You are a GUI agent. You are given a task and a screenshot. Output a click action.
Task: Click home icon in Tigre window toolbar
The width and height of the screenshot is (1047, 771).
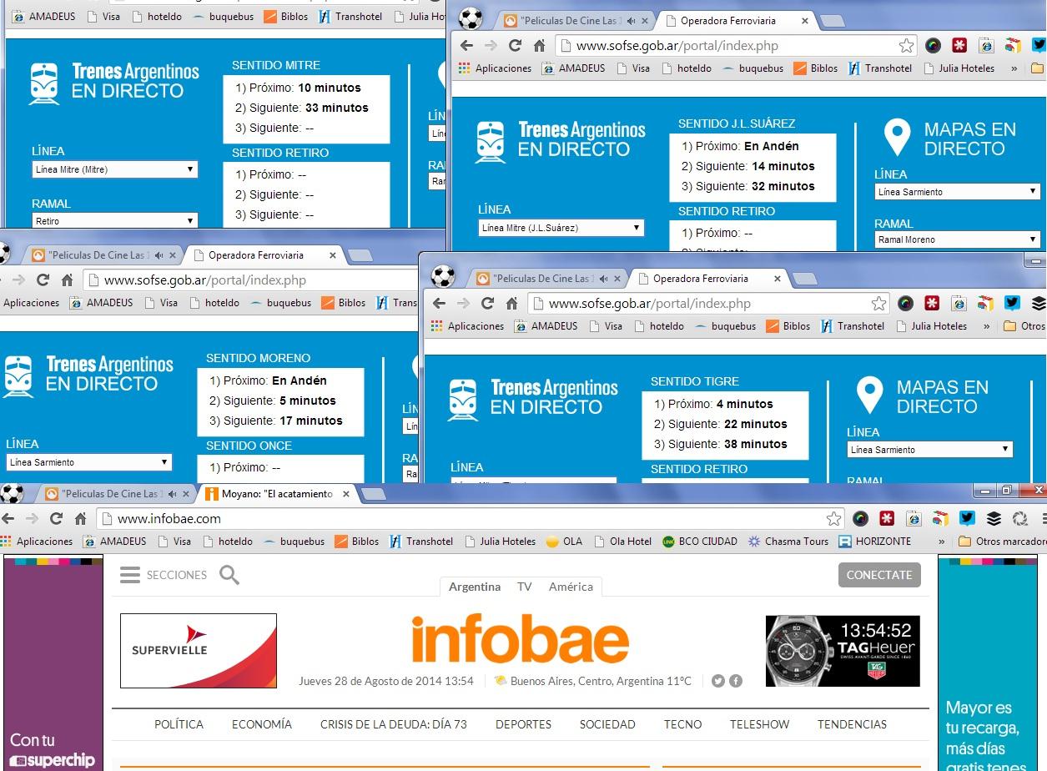pos(511,304)
